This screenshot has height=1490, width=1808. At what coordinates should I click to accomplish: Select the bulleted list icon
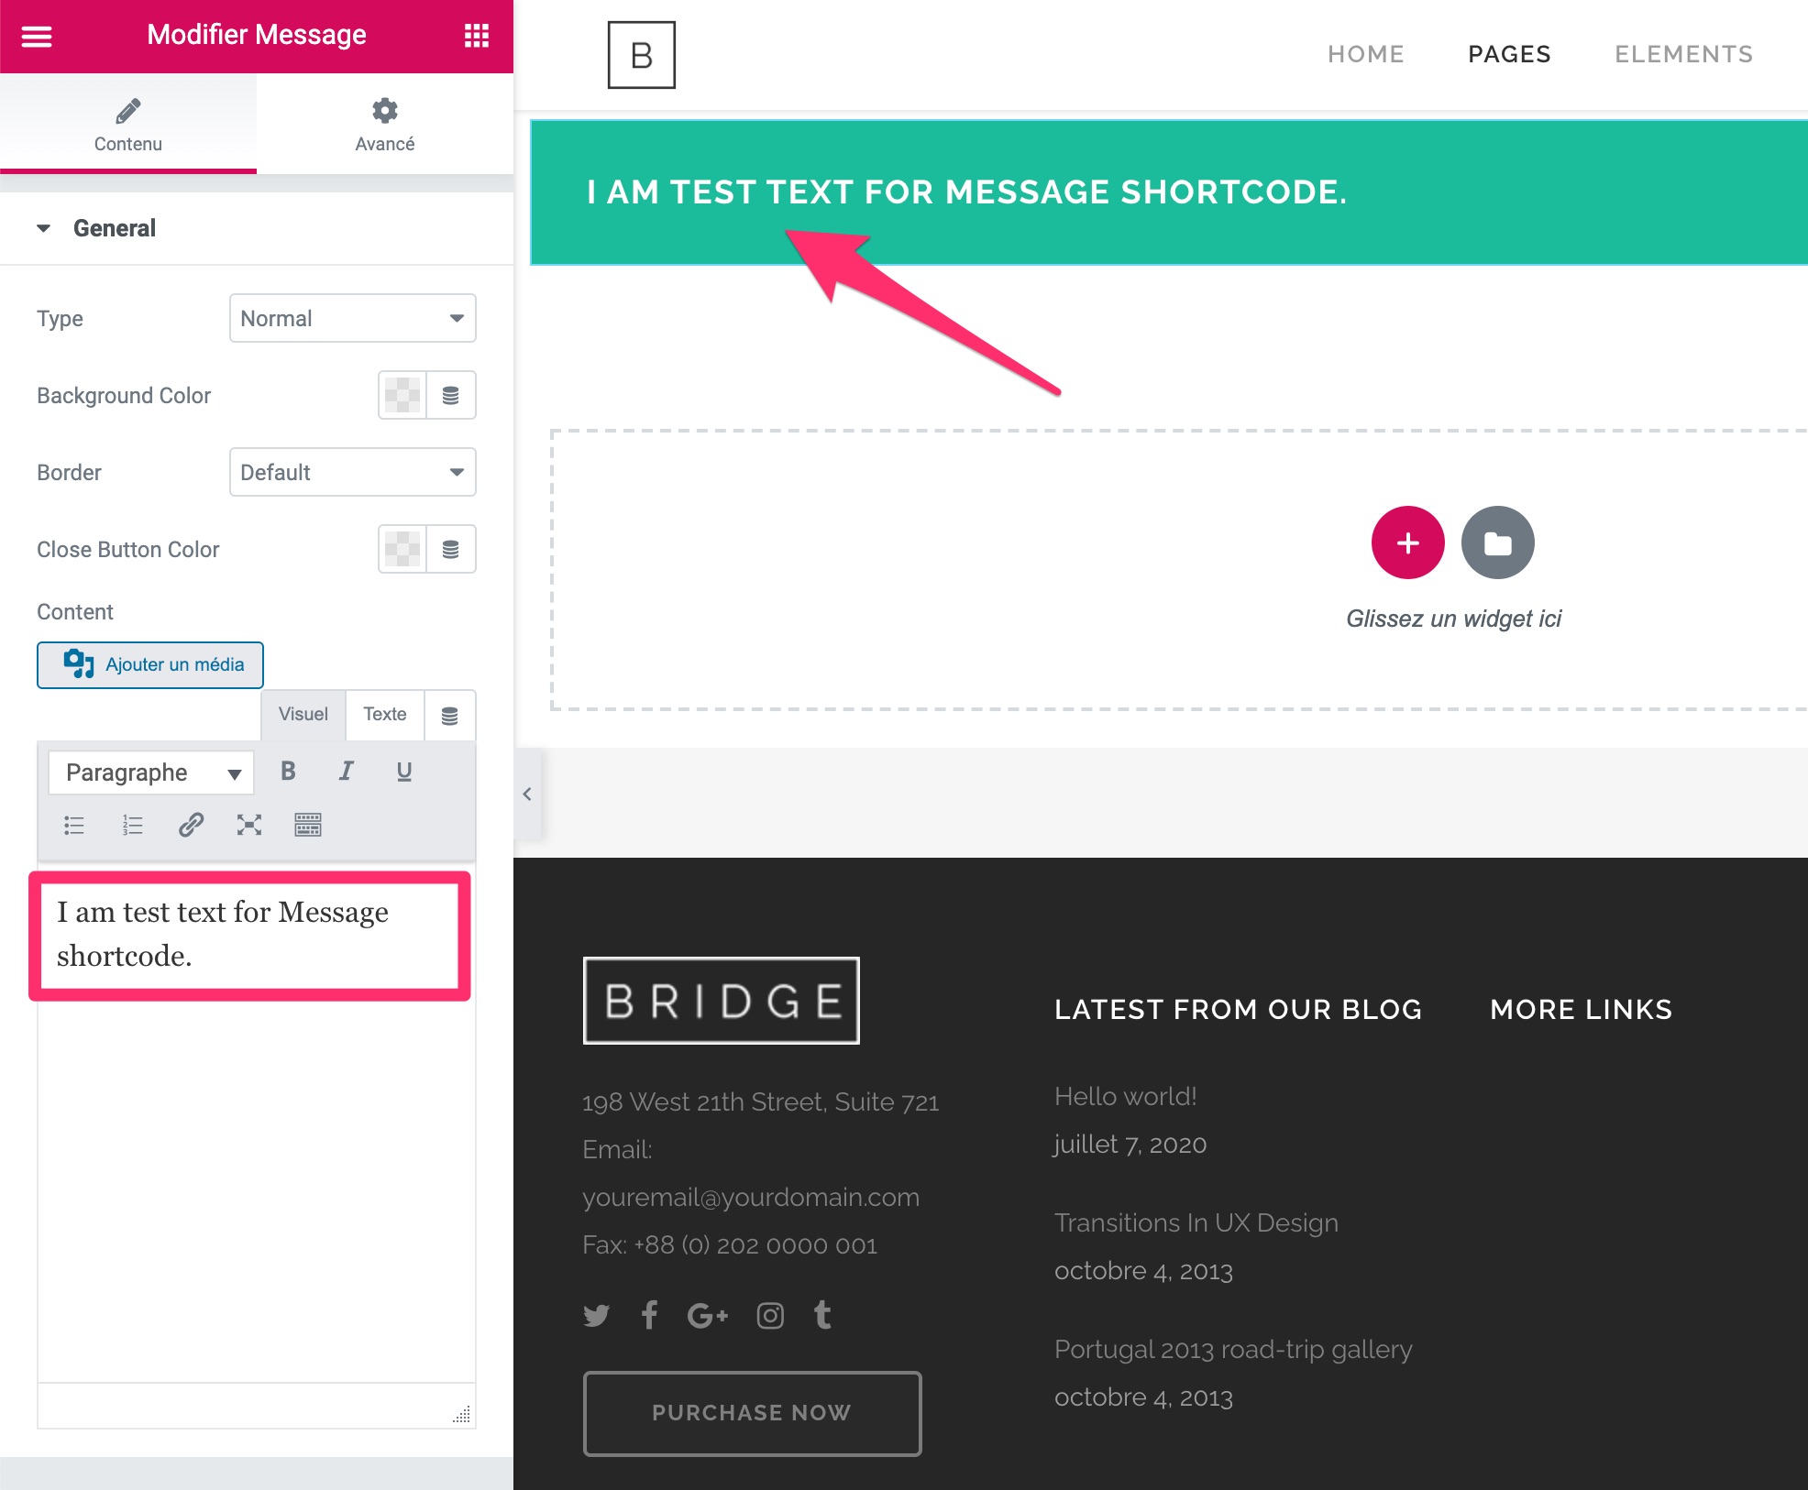[x=73, y=824]
